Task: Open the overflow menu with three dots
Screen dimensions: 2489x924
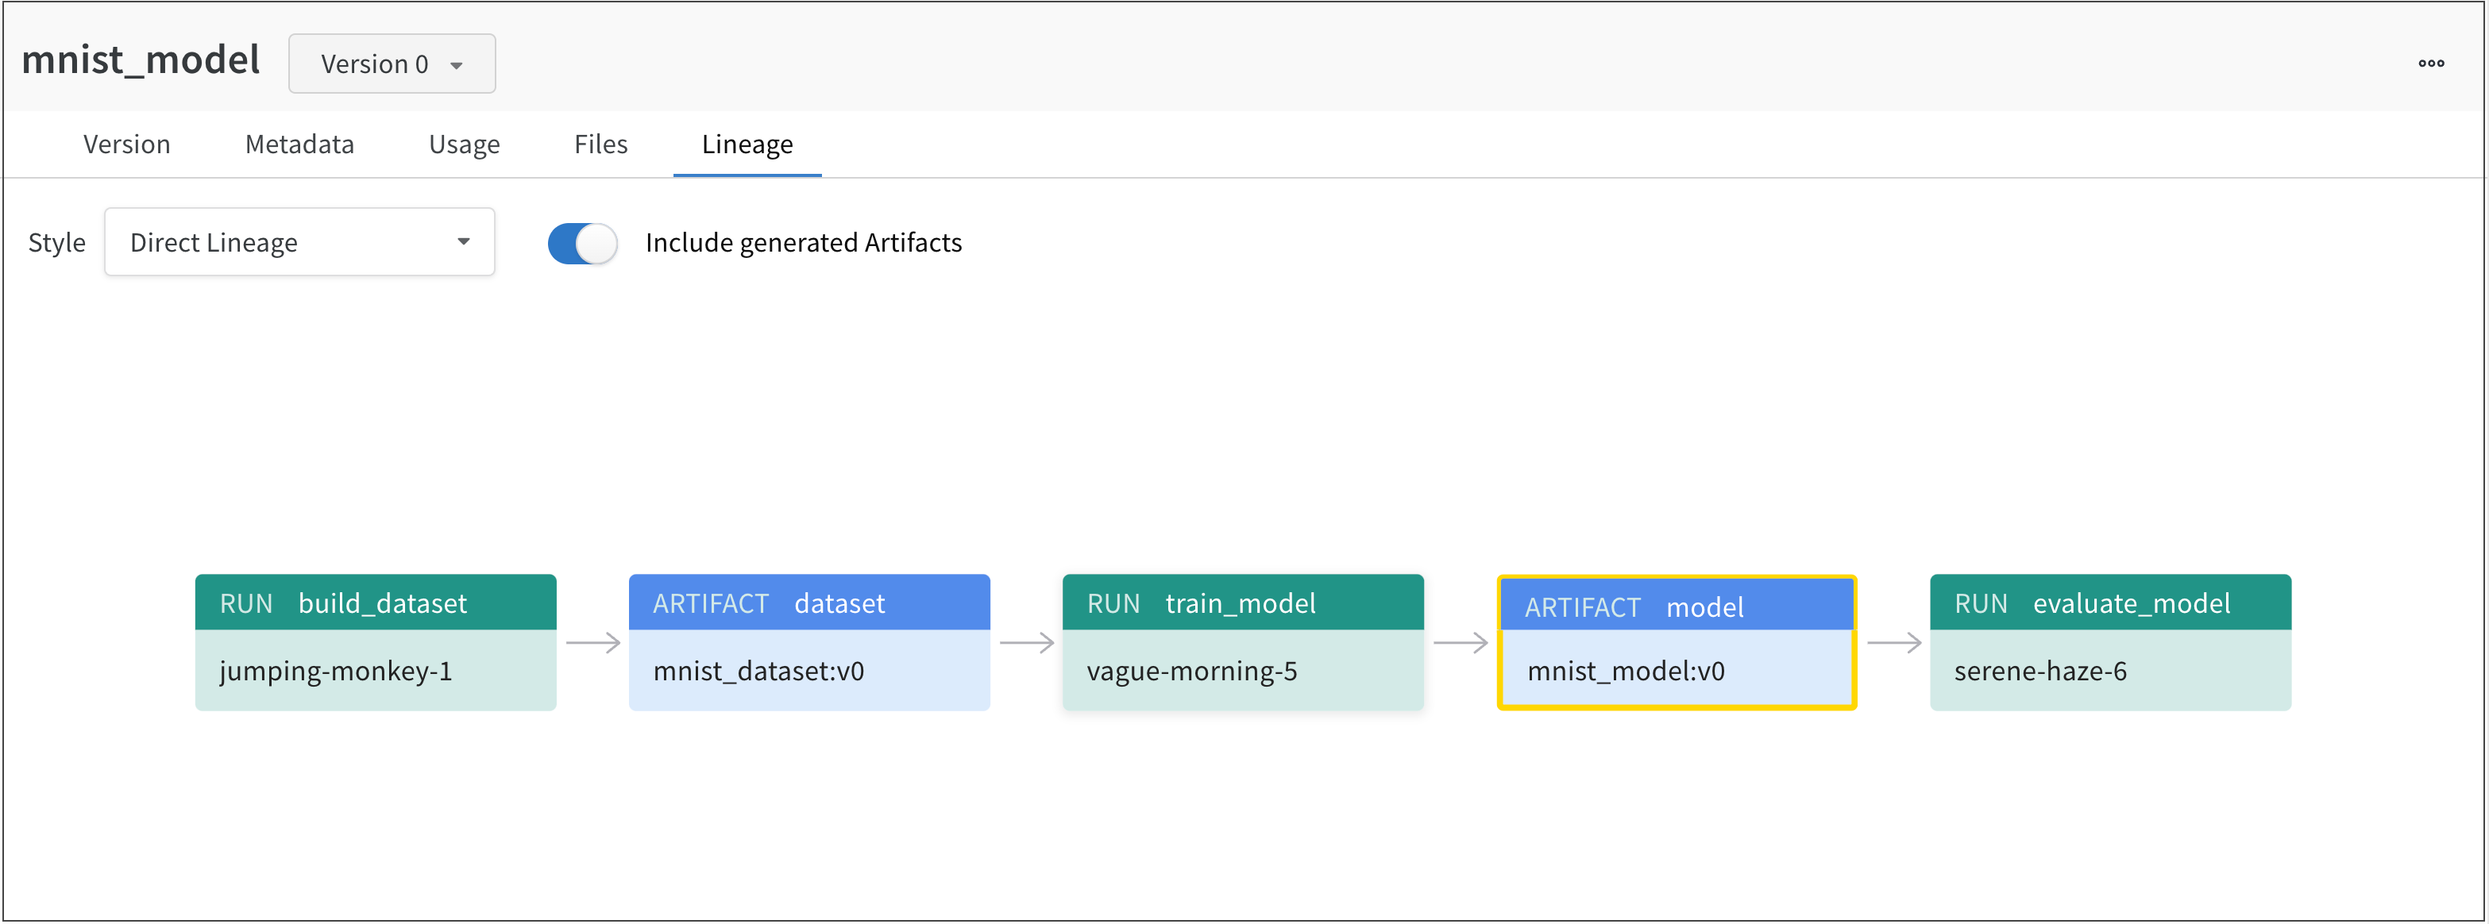Action: 2431,63
